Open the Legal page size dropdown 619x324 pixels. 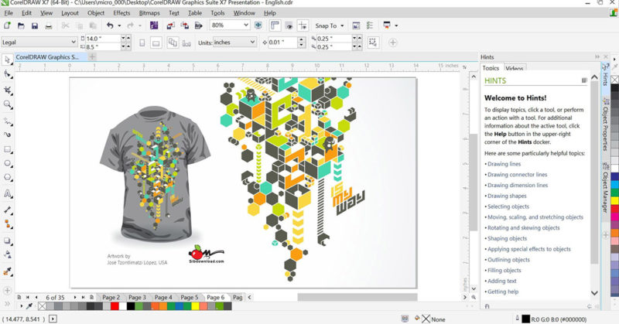pos(39,42)
